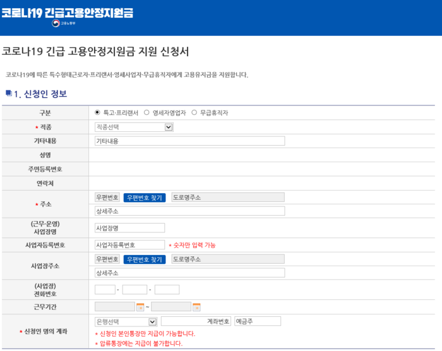Click the middle phone number field
The image size is (442, 351).
134,290
